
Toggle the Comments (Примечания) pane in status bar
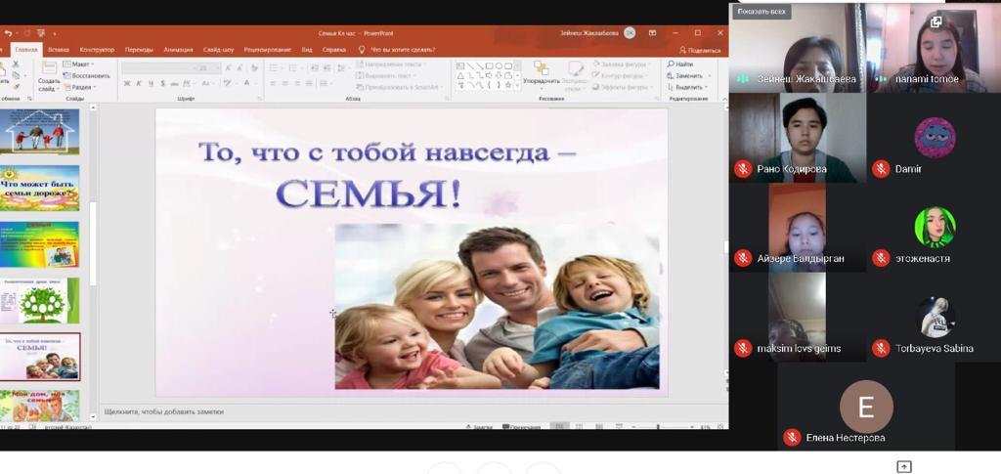pyautogui.click(x=521, y=427)
